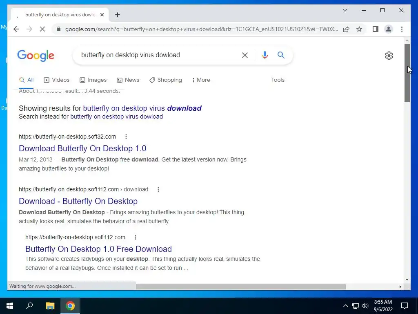Click 'butterfly-on-desktop.soft112.com › download' URL text
The width and height of the screenshot is (418, 314).
point(83,189)
